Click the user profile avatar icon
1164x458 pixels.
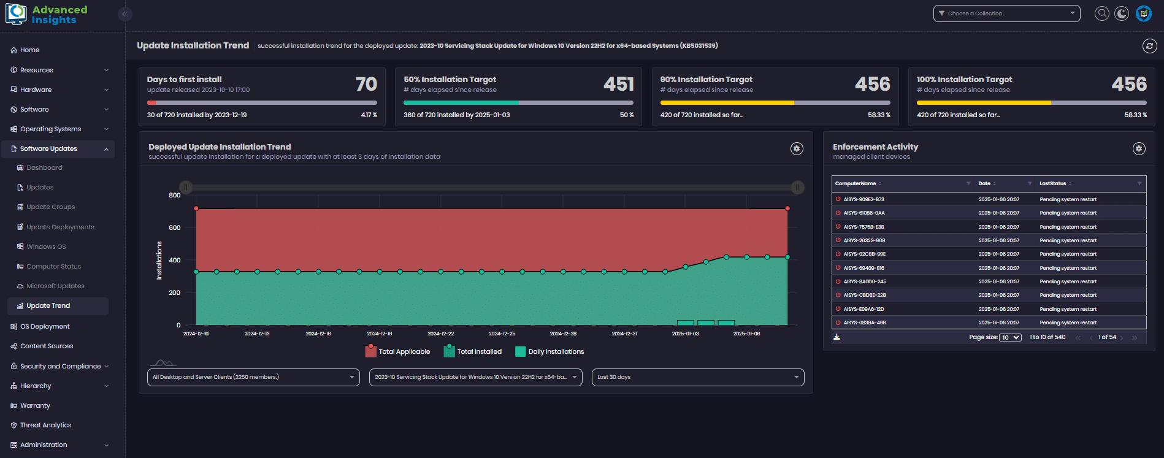1144,13
